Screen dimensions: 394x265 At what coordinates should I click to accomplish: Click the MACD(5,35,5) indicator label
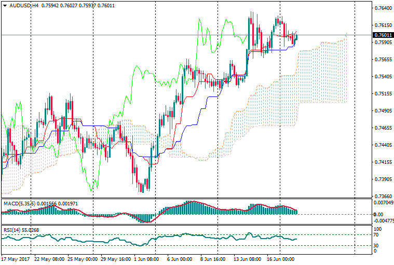coord(19,204)
